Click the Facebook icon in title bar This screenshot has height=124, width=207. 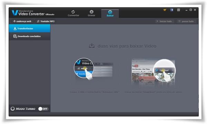tap(171, 10)
